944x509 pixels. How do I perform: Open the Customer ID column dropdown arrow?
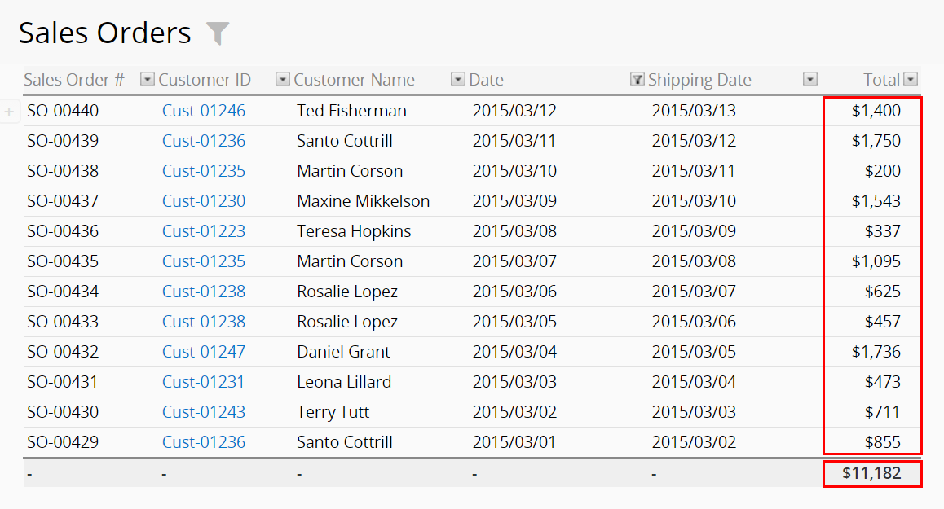click(x=282, y=80)
